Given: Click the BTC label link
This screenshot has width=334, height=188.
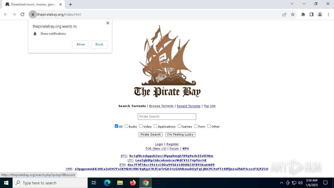Looking at the screenshot, I should coord(124,156).
